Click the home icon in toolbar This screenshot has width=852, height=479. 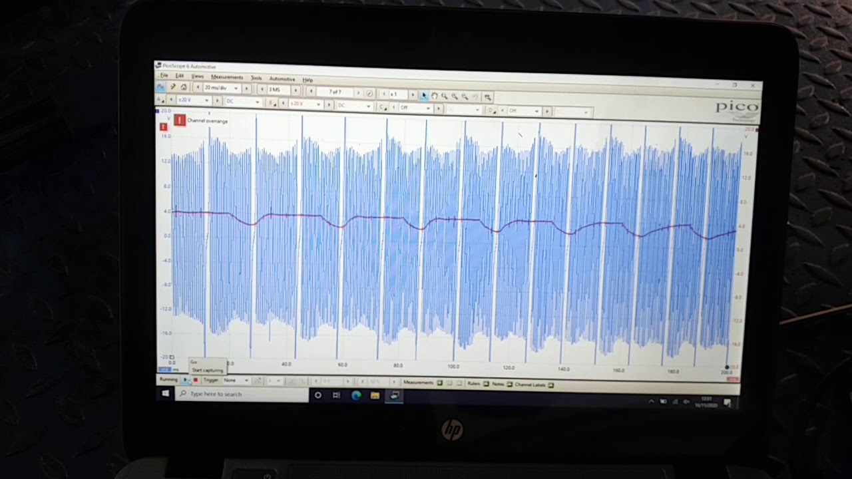tap(184, 87)
